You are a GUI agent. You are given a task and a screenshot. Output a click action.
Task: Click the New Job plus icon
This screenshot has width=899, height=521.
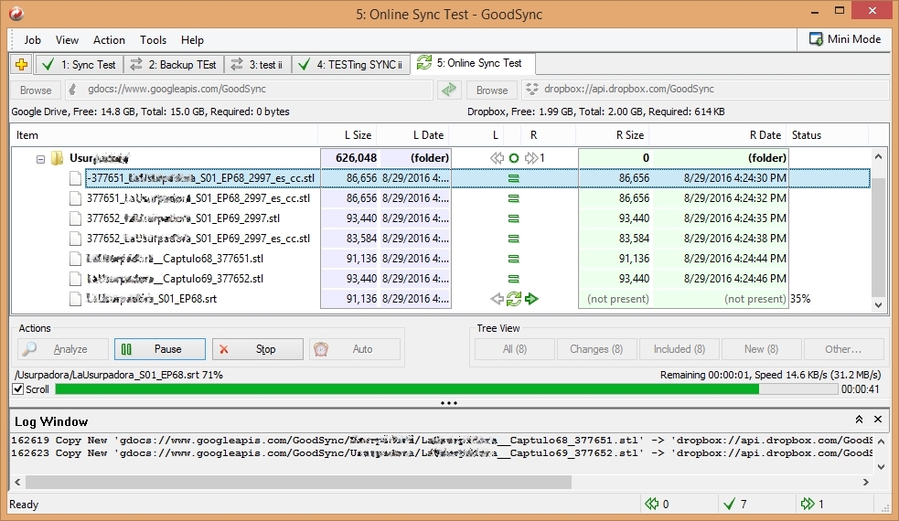pyautogui.click(x=22, y=64)
